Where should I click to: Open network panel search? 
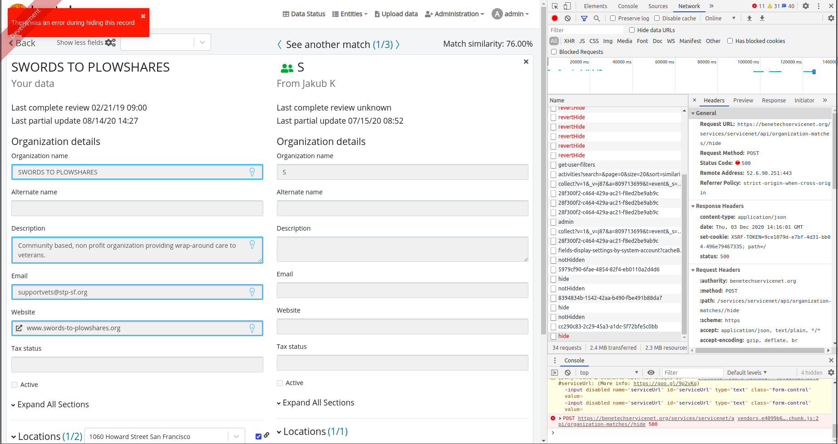coord(596,18)
